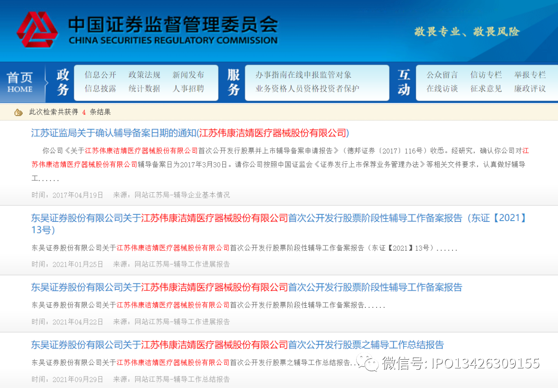558x388 pixels.
Task: Select 业务资格 in the 服务 section
Action: pos(272,88)
